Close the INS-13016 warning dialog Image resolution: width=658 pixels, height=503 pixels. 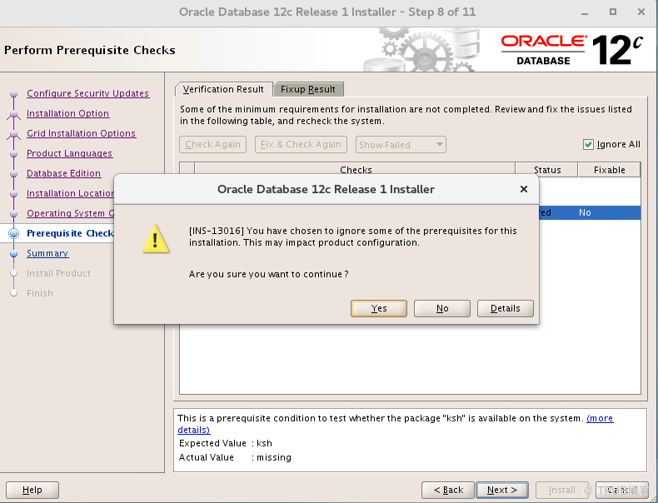coord(523,189)
